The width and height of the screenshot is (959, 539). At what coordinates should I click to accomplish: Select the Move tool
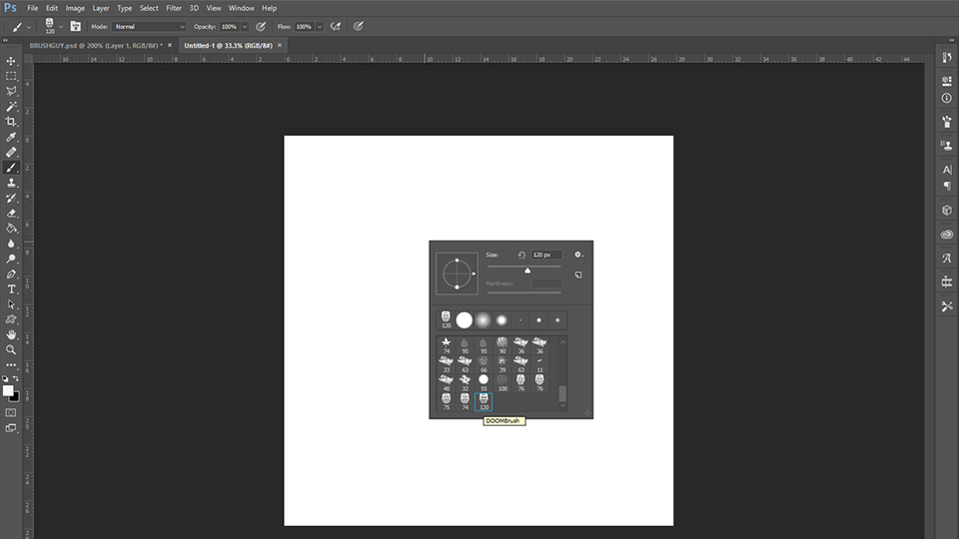click(x=11, y=61)
